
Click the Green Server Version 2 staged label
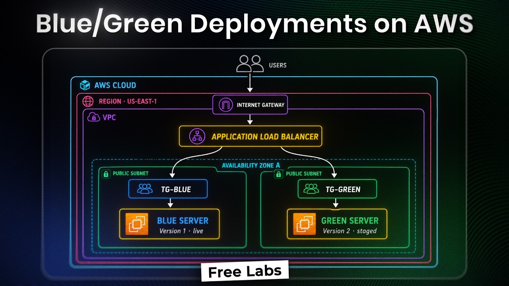350,231
